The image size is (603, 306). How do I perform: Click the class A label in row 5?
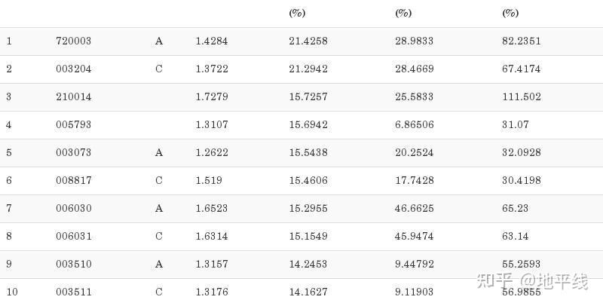click(x=159, y=152)
